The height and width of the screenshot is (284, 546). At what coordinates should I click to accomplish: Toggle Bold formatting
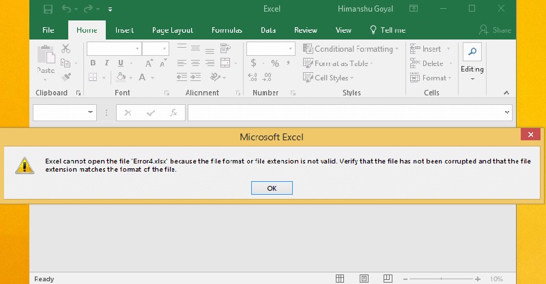pyautogui.click(x=93, y=63)
